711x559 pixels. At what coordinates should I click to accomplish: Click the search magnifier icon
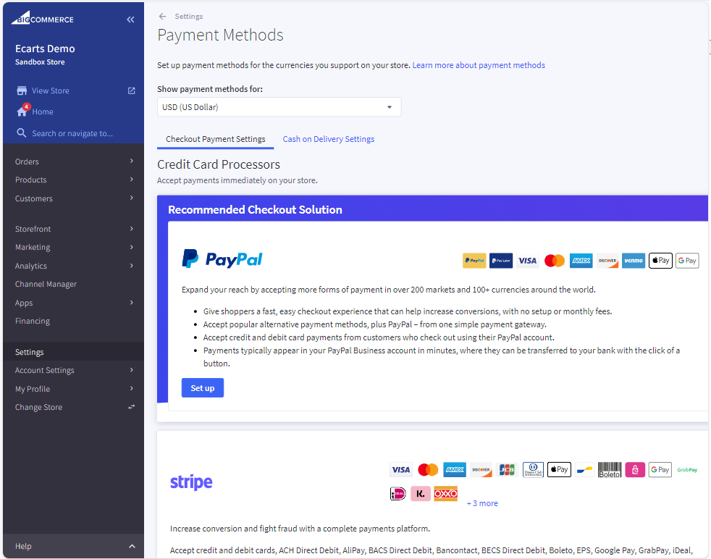pos(21,133)
